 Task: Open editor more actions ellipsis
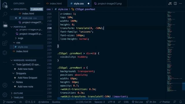coord(180,3)
